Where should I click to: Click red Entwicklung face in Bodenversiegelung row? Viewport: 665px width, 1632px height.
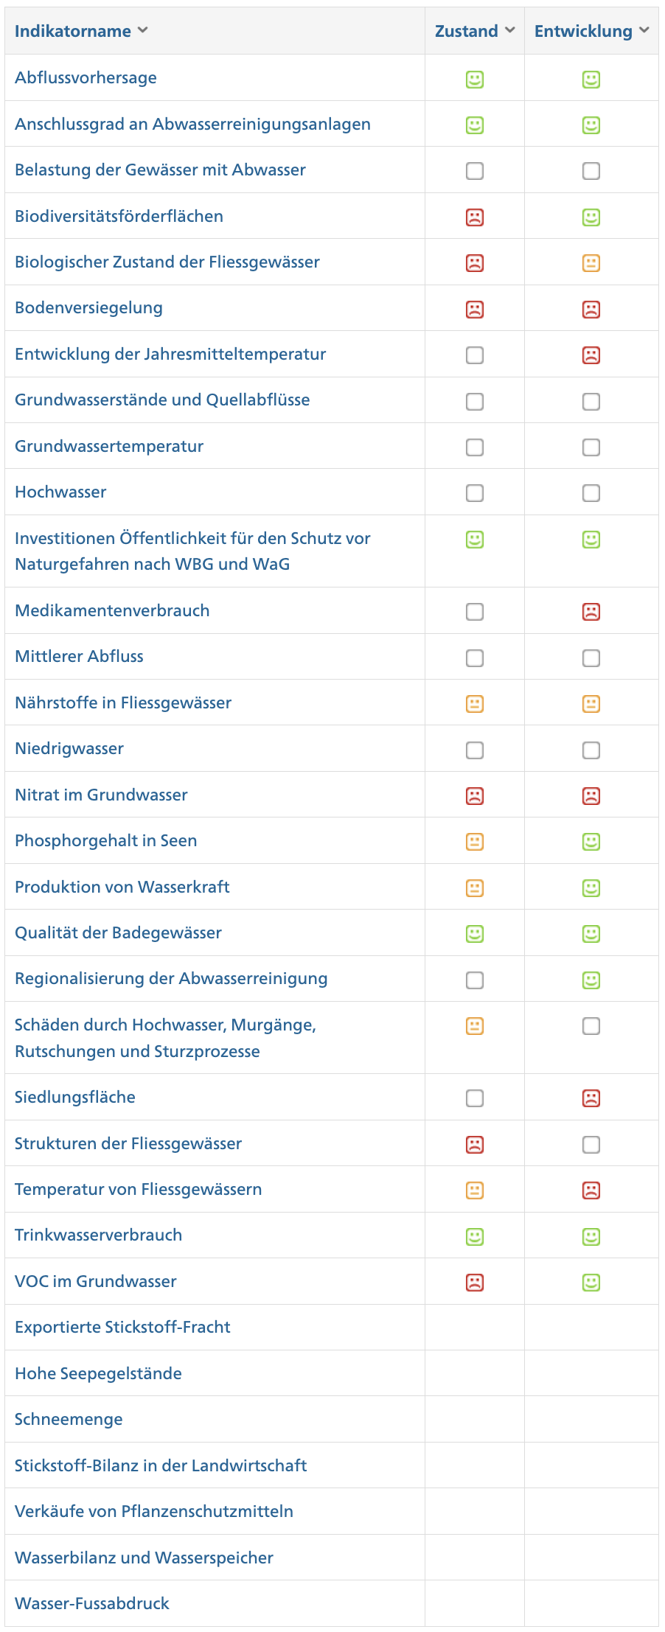pyautogui.click(x=591, y=310)
